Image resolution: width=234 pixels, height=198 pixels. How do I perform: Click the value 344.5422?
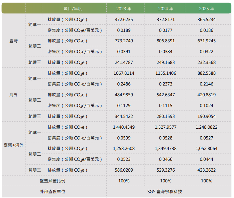pos(124,116)
